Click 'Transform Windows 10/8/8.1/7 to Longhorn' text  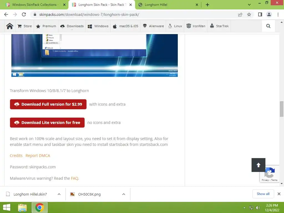click(49, 91)
